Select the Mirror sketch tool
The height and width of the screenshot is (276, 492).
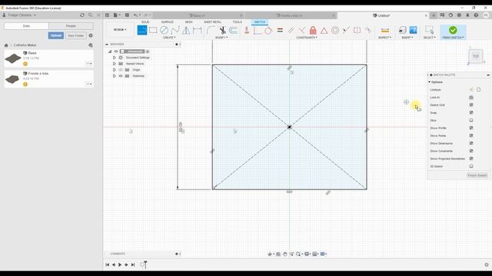(186, 31)
